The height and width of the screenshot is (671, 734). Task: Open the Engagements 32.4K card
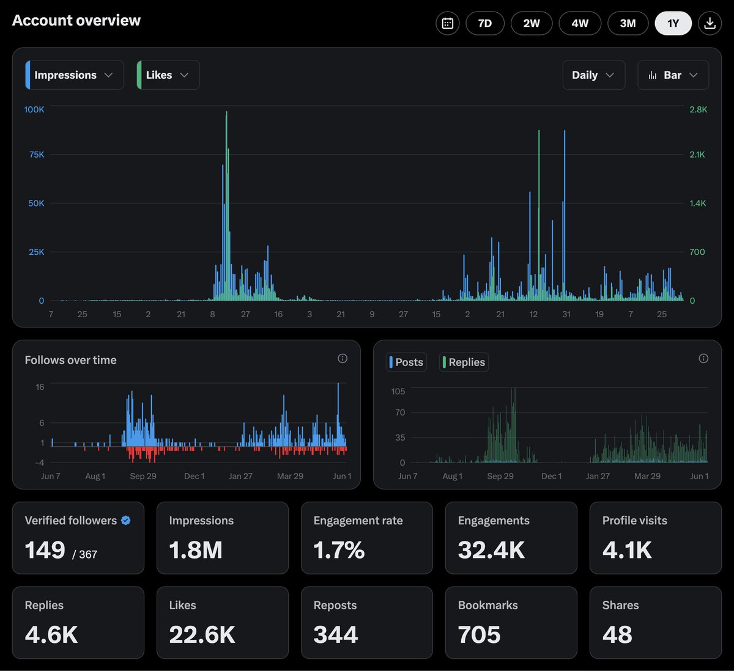click(511, 538)
